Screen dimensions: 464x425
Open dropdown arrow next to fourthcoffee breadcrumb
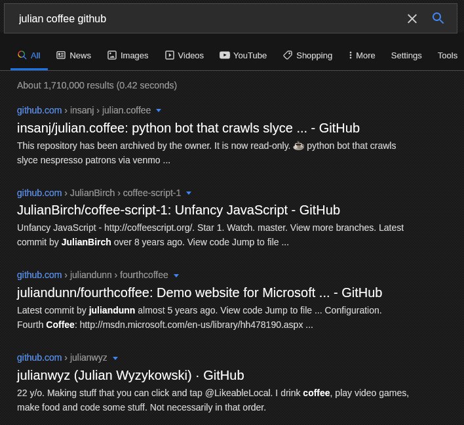176,275
